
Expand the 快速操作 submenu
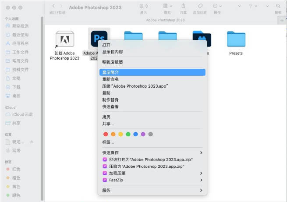[152, 152]
